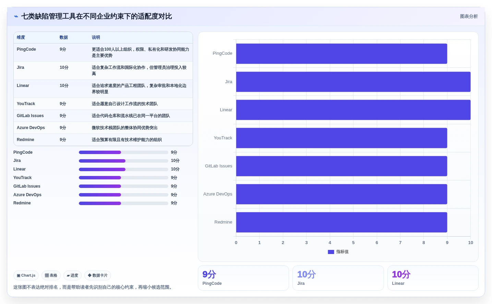Click the Redmine label in progress list

pos(22,203)
